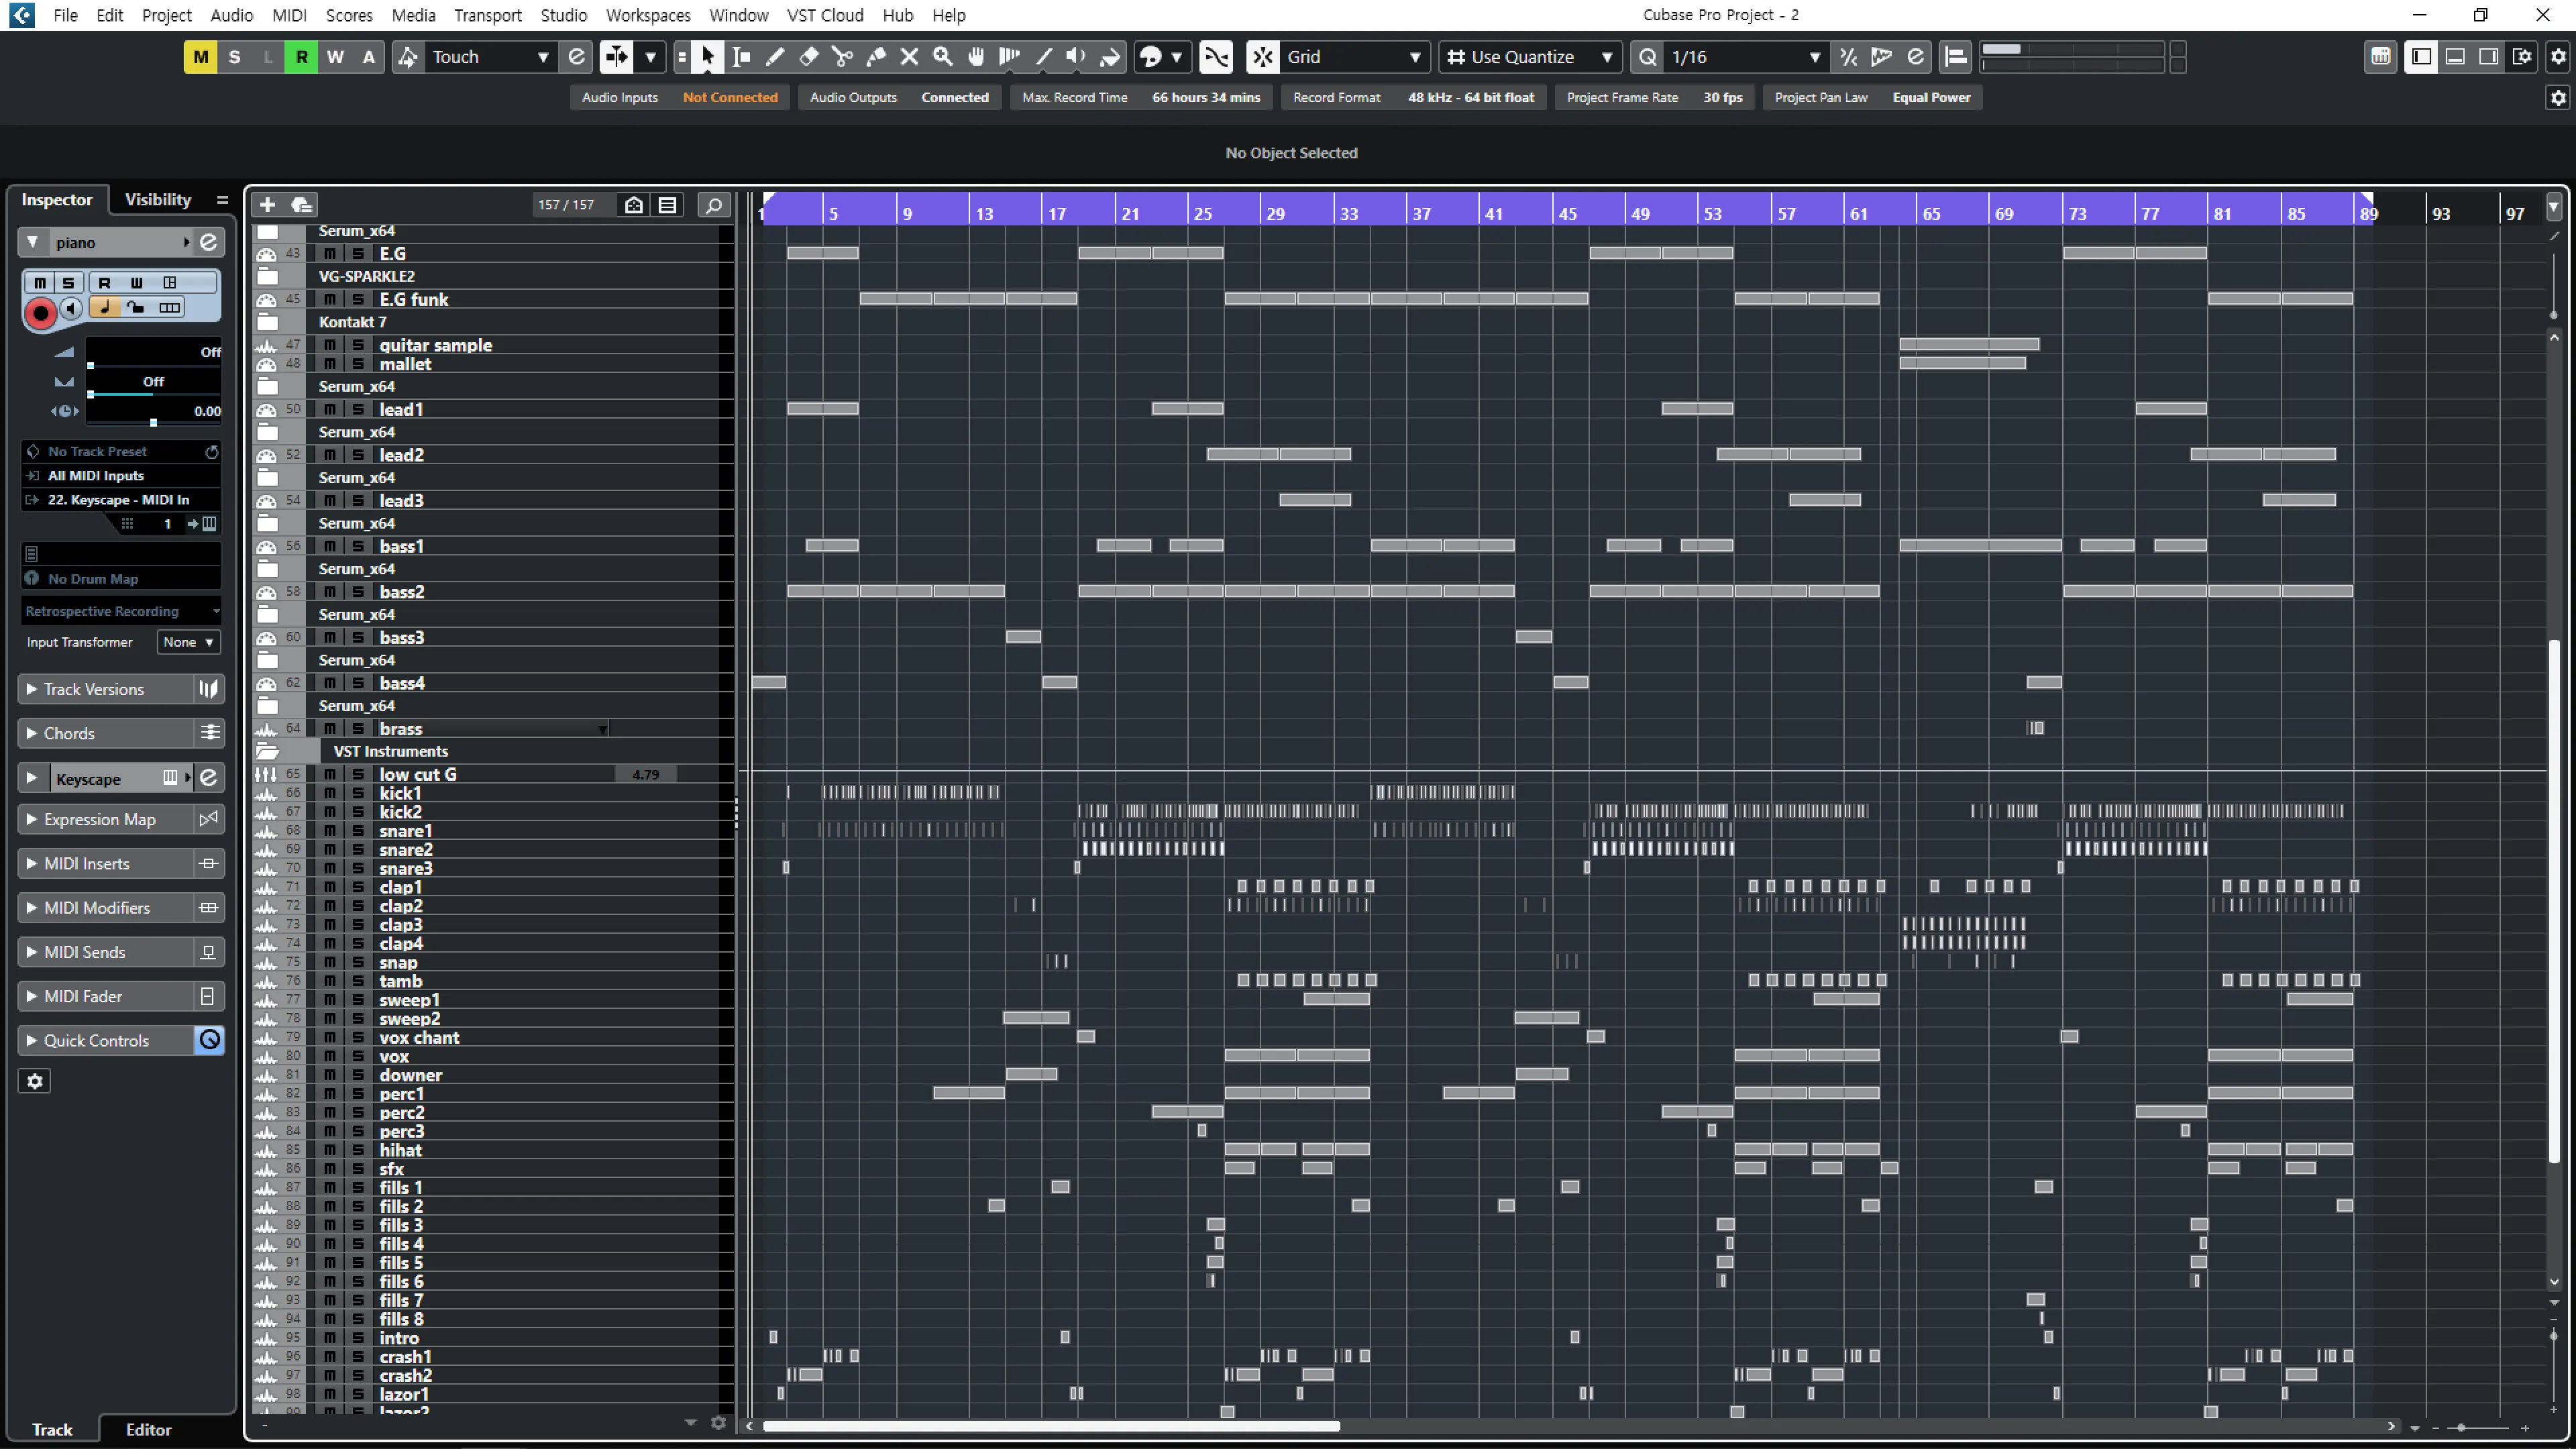Image resolution: width=2576 pixels, height=1449 pixels.
Task: Open the Transport menu
Action: 487,15
